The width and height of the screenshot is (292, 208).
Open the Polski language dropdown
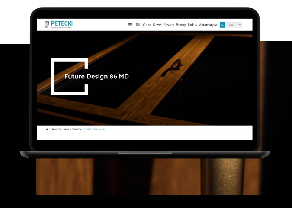point(232,25)
